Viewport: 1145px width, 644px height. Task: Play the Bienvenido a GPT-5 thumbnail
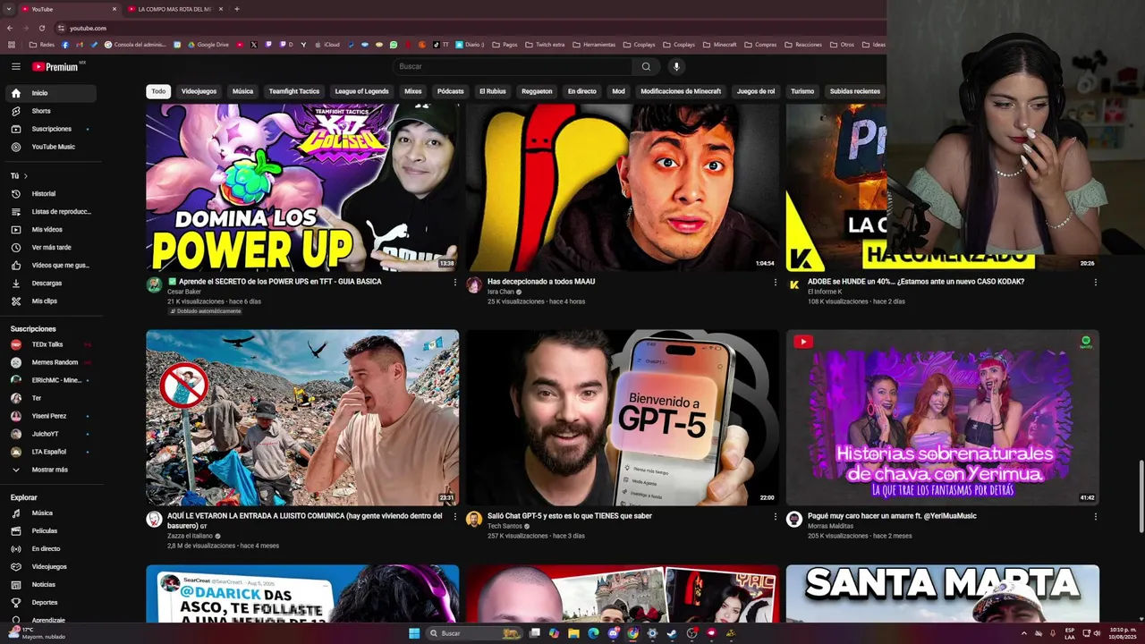pos(623,418)
